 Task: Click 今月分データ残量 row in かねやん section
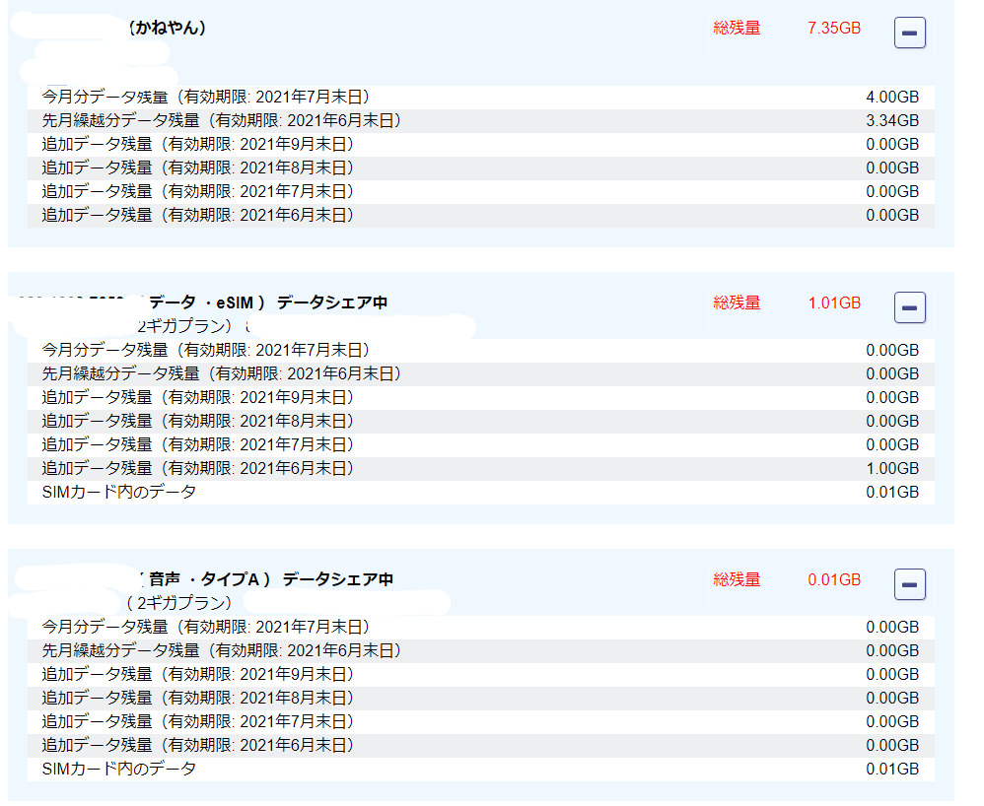point(206,98)
